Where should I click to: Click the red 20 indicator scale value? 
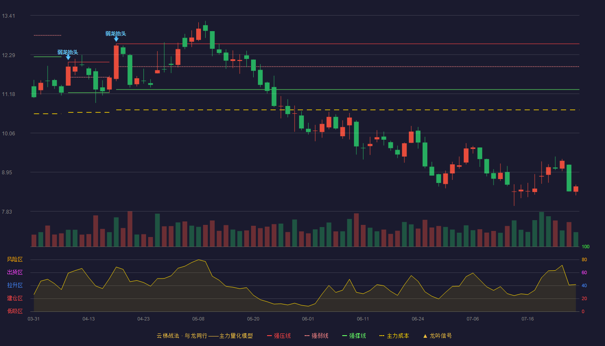click(584, 299)
